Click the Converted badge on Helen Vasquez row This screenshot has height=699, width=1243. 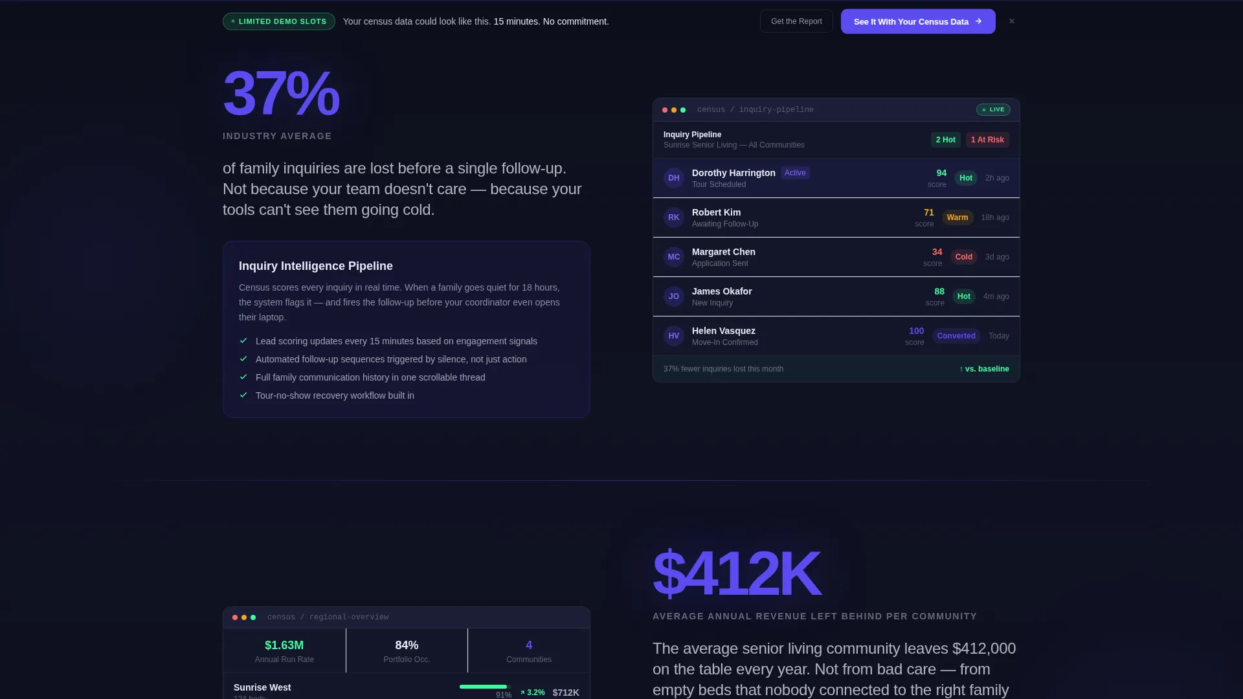tap(956, 336)
